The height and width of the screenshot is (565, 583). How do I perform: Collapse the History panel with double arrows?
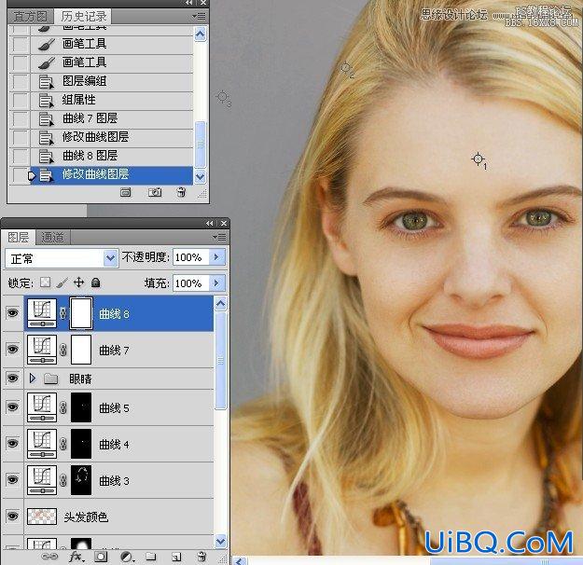pos(189,3)
